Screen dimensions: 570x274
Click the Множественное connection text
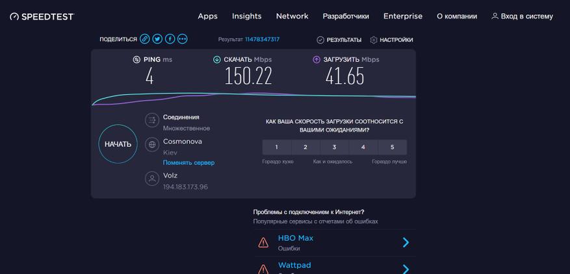(x=187, y=129)
